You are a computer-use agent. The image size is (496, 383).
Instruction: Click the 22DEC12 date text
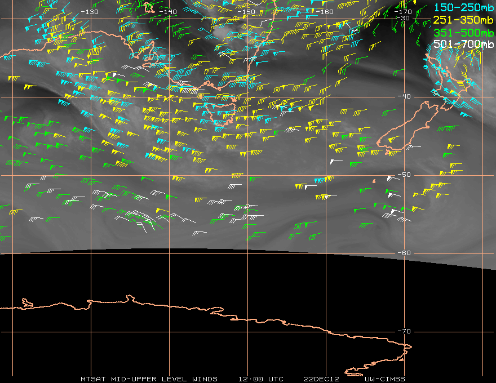click(x=321, y=379)
